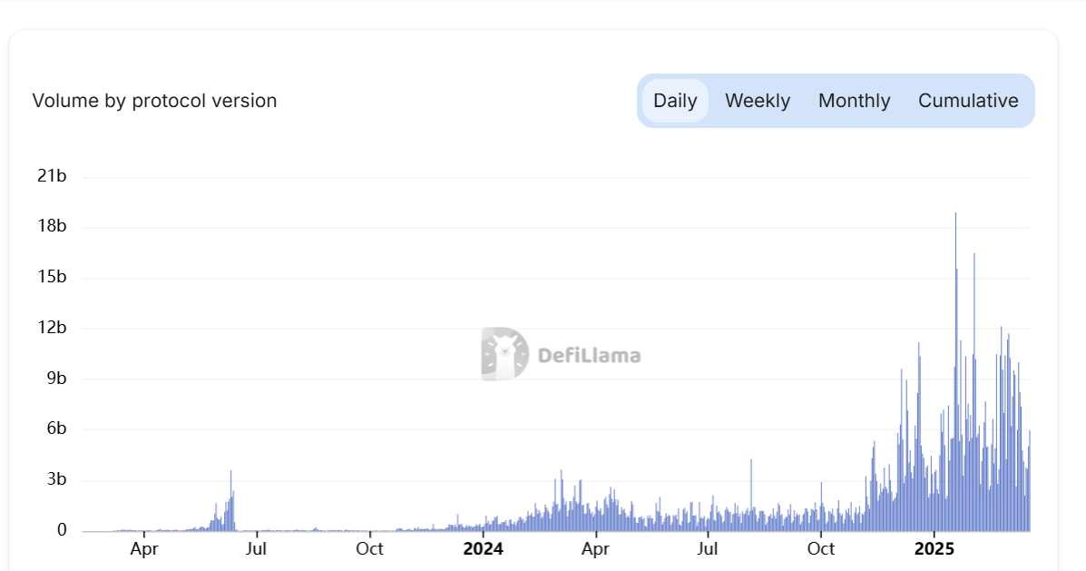Click the 2025 x-axis year label
Viewport: 1086px width, 571px height.
point(934,548)
